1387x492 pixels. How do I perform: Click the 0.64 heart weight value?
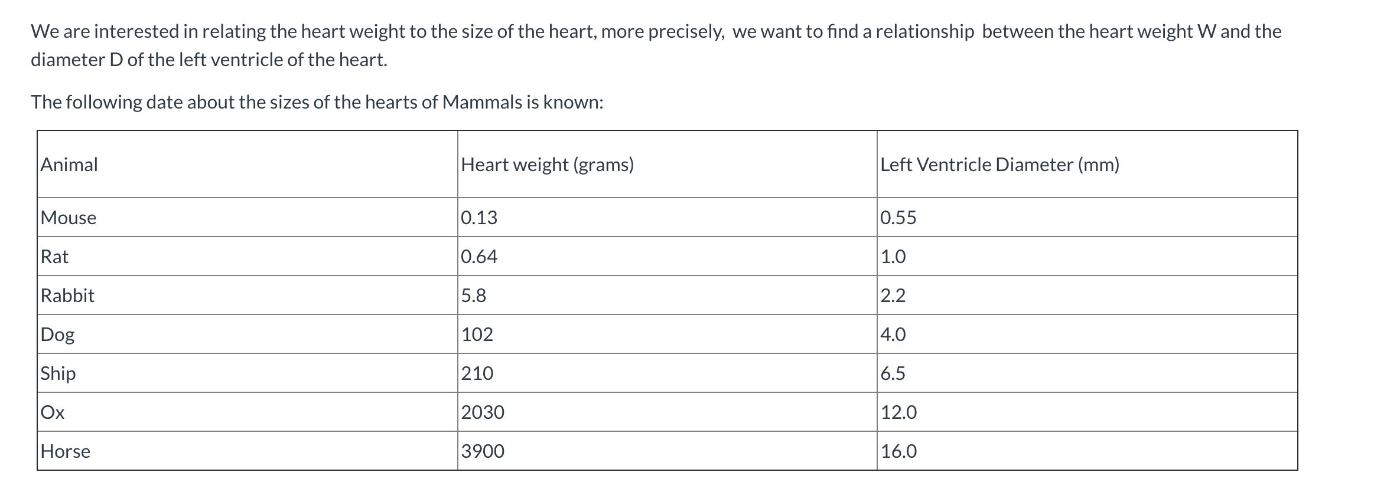click(x=479, y=257)
